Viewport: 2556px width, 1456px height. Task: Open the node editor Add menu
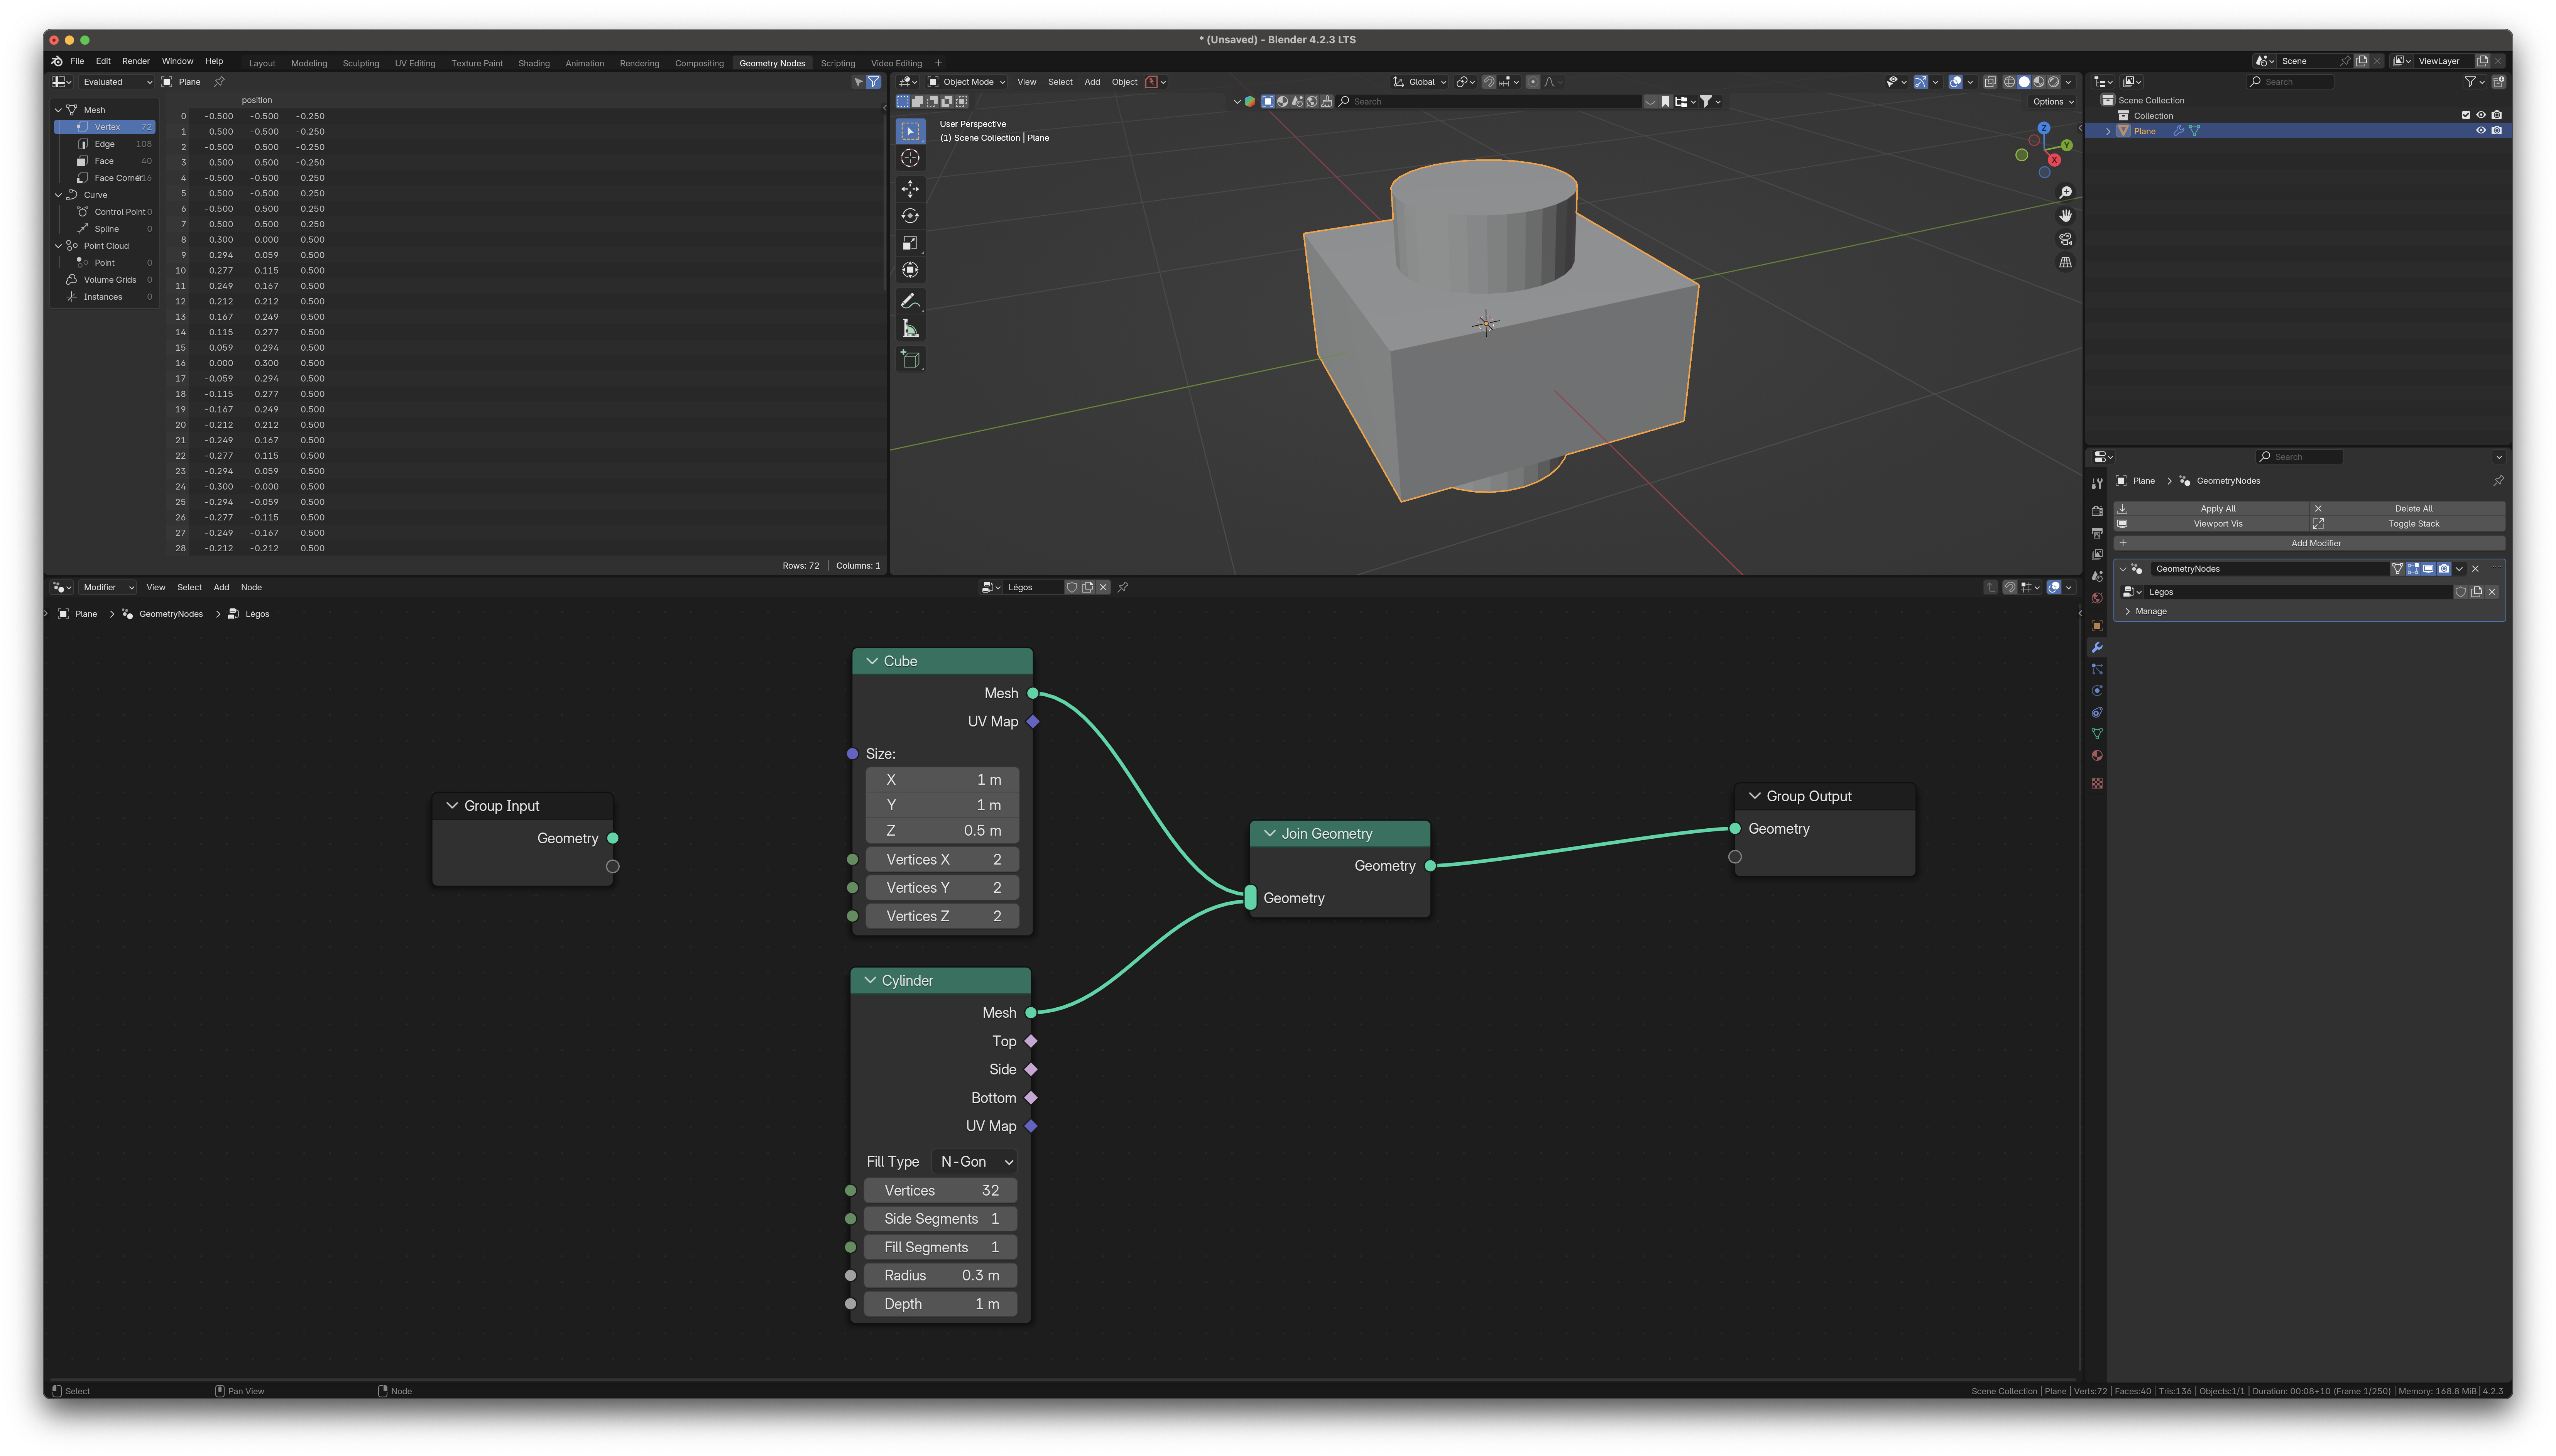tap(221, 588)
